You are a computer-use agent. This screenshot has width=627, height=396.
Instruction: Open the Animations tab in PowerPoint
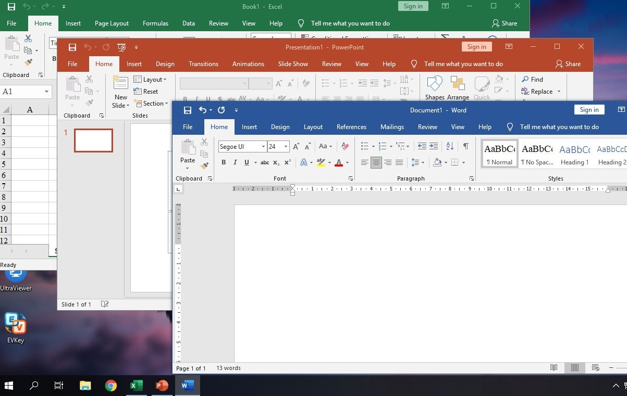pos(248,64)
